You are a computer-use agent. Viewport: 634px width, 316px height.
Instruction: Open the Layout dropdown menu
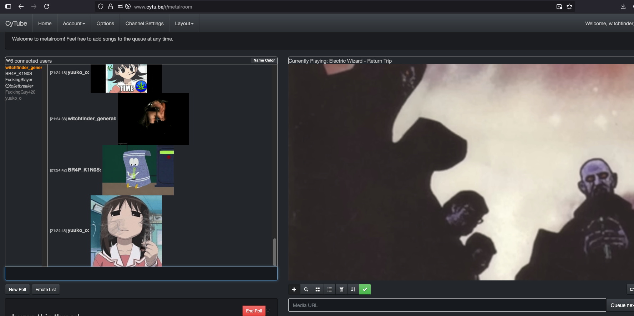coord(184,23)
